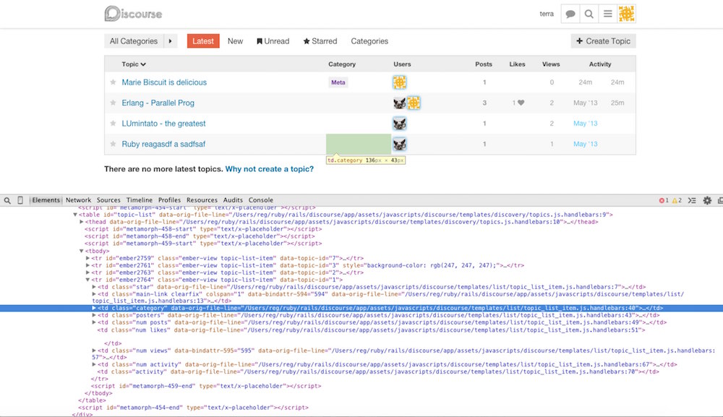The image size is (723, 417).
Task: Open the Erlang - Parallel Prog topic
Action: click(x=158, y=103)
